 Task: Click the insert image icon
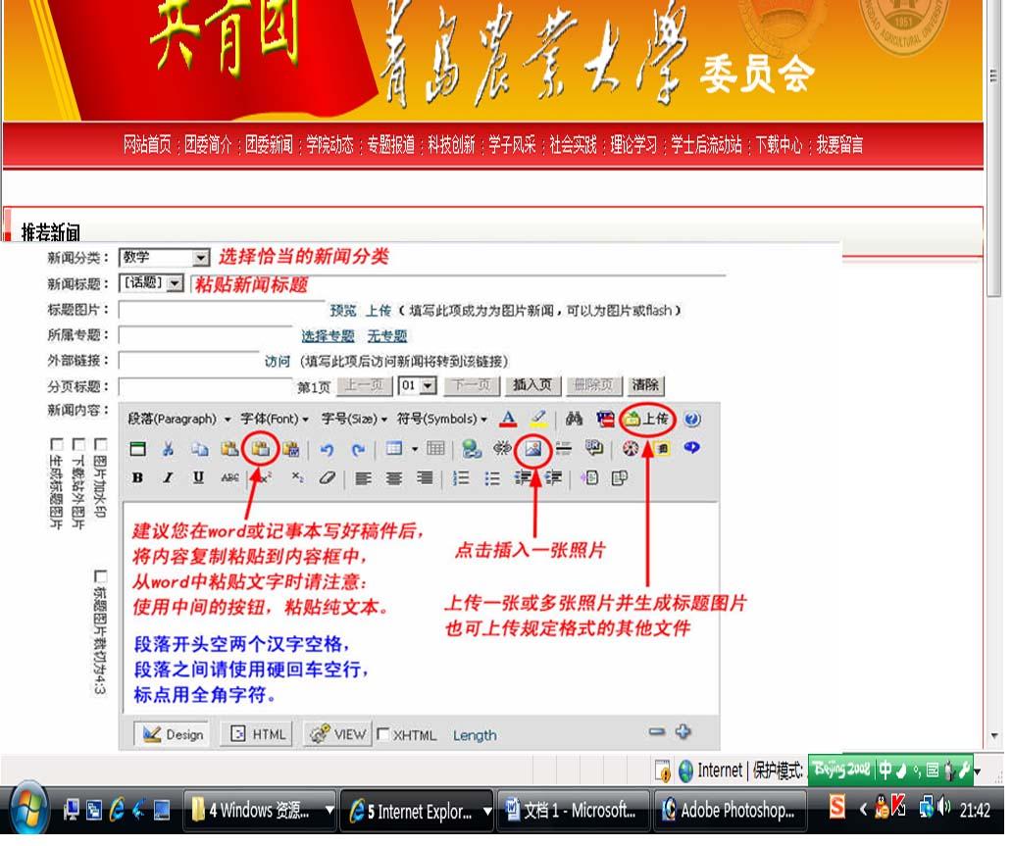pyautogui.click(x=533, y=450)
